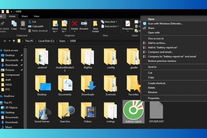Choose Scan with Windows Defender in context menu
This screenshot has width=207, height=138.
(x=165, y=23)
